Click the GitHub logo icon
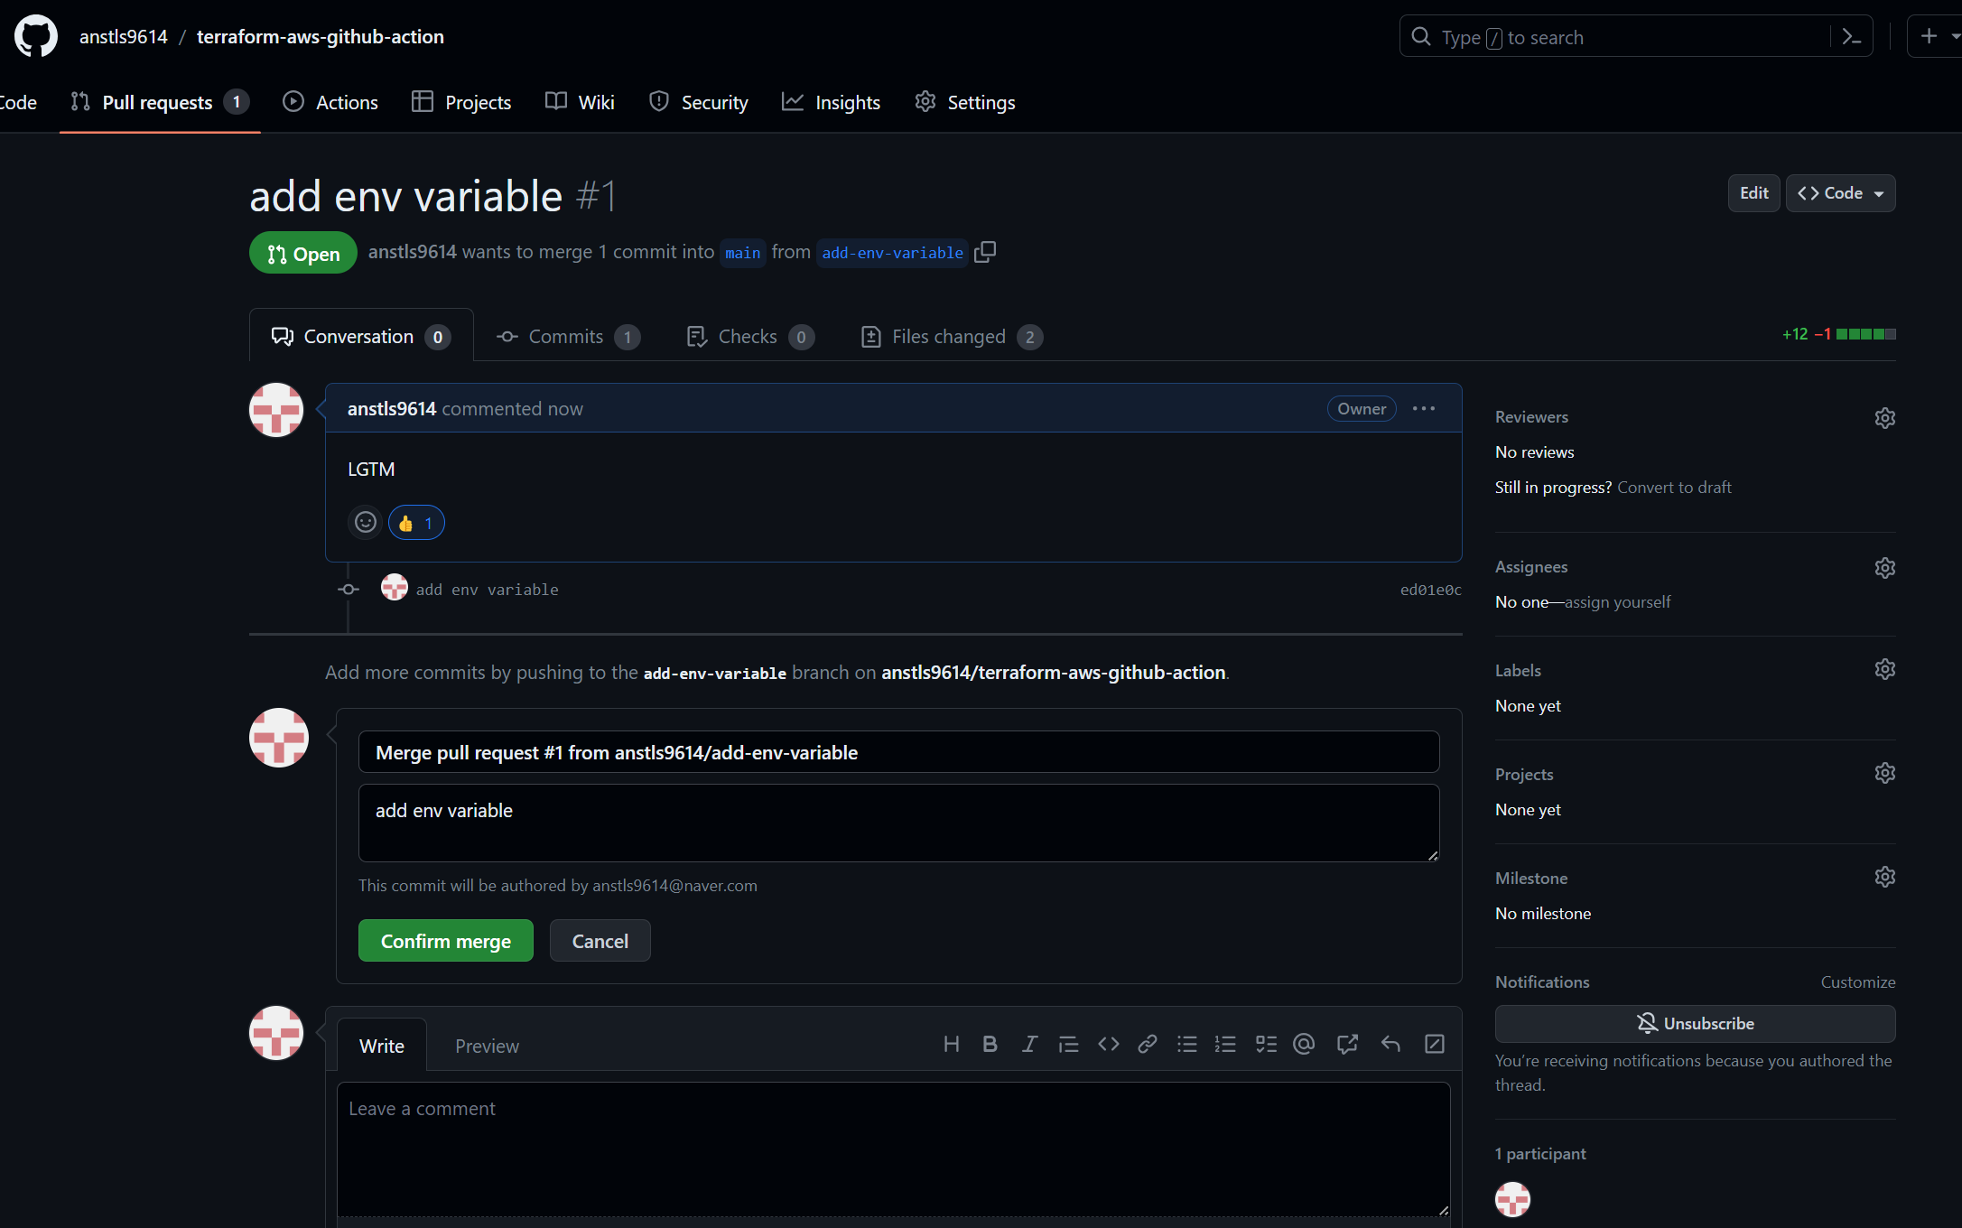The image size is (1962, 1228). [x=36, y=37]
